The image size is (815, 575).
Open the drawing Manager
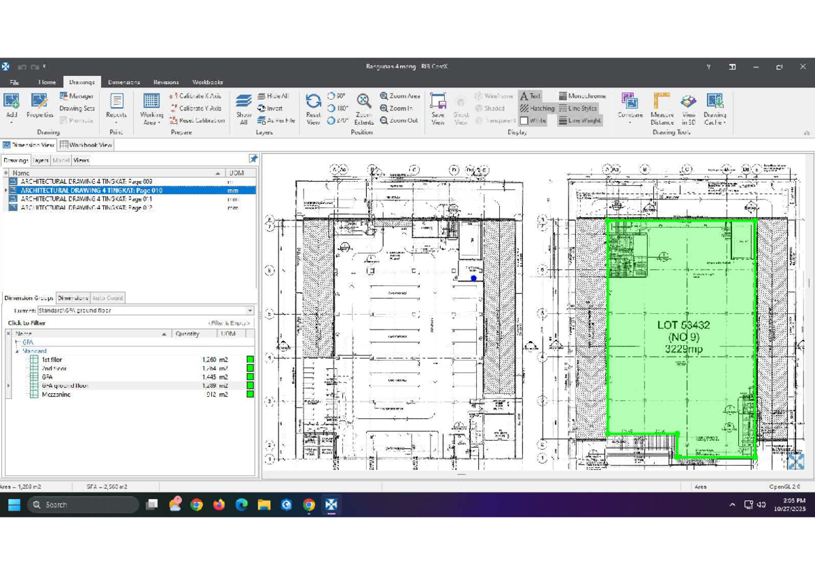pos(77,96)
